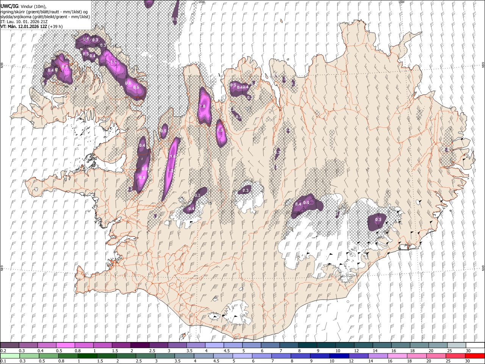
Task: Pick the bright pink snow swatch 0.5 to 0.8
Action: (65, 345)
